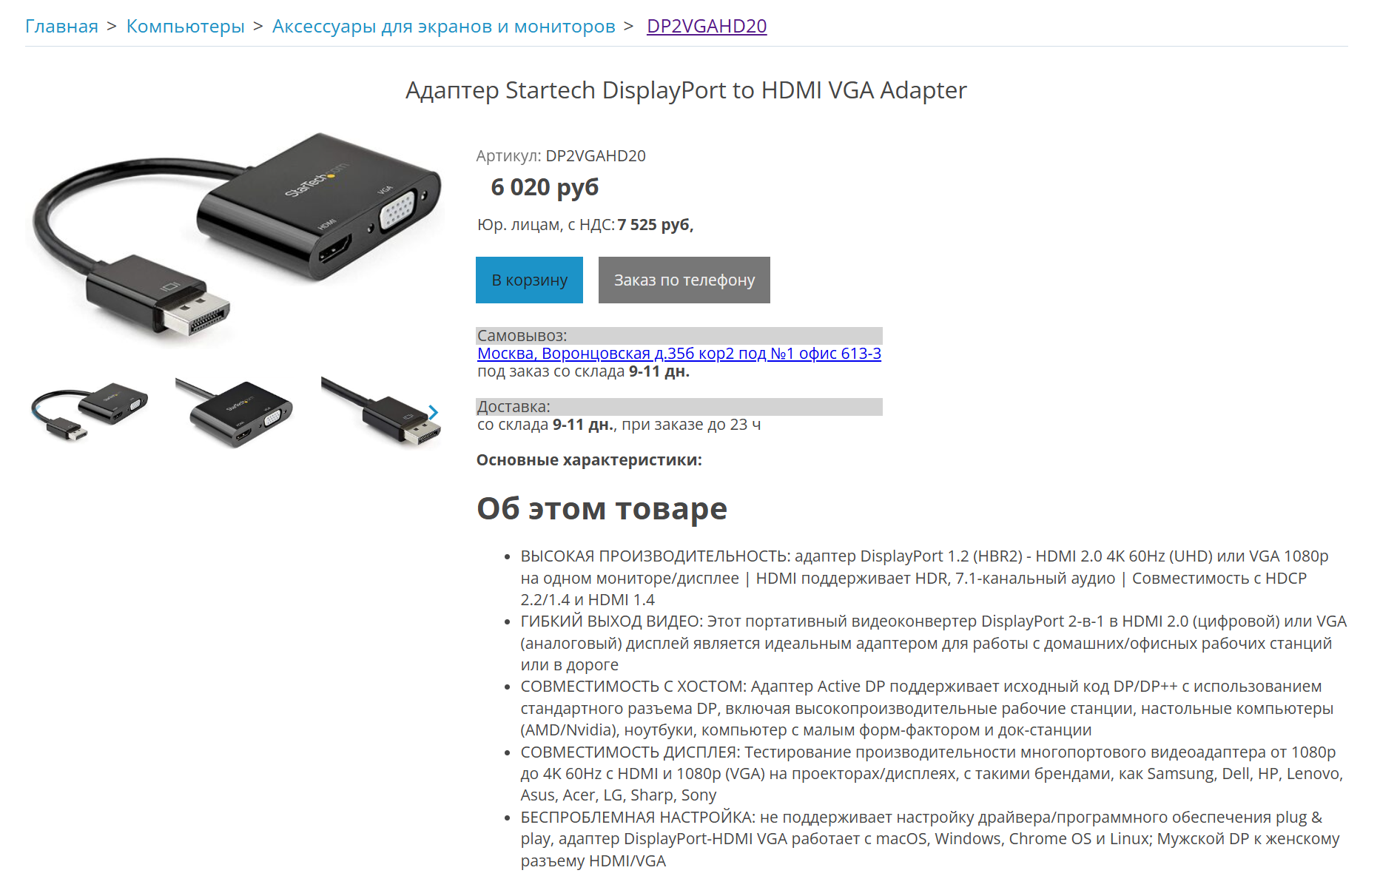Click the product title heading
Viewport: 1380px width, 876px height.
(x=686, y=90)
